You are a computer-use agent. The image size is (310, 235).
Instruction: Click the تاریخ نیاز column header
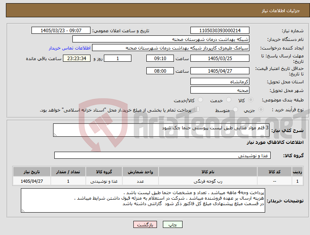coord(32,172)
